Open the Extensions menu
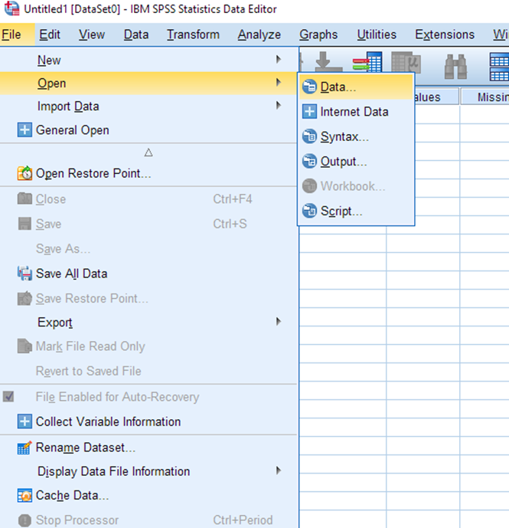The height and width of the screenshot is (528, 509). (445, 34)
